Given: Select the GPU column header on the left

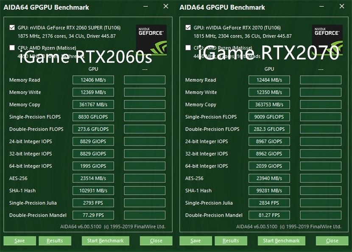Looking at the screenshot, I should click(93, 68).
